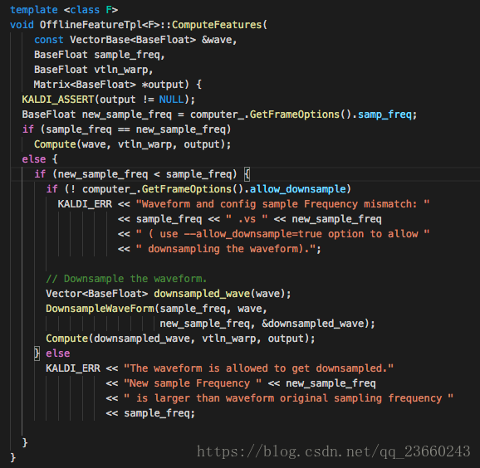The image size is (480, 468).
Task: Click '&downsampled_wave);' argument
Action: (318, 324)
